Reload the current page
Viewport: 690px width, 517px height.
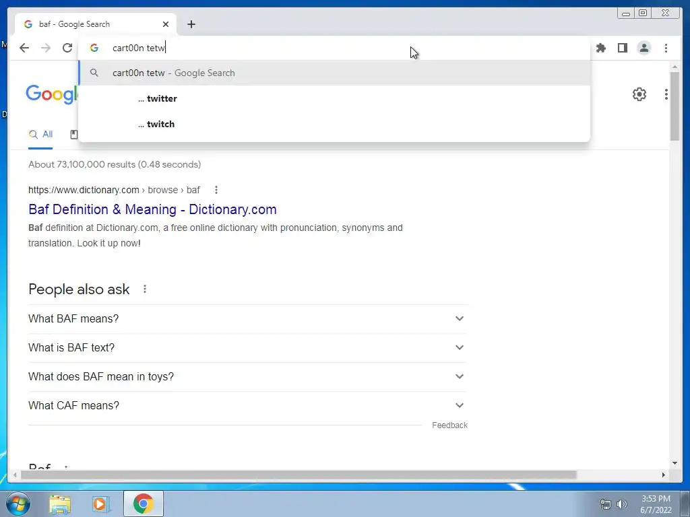[x=67, y=48]
